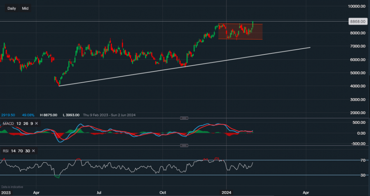Click the MACD fast period value 12

point(18,123)
